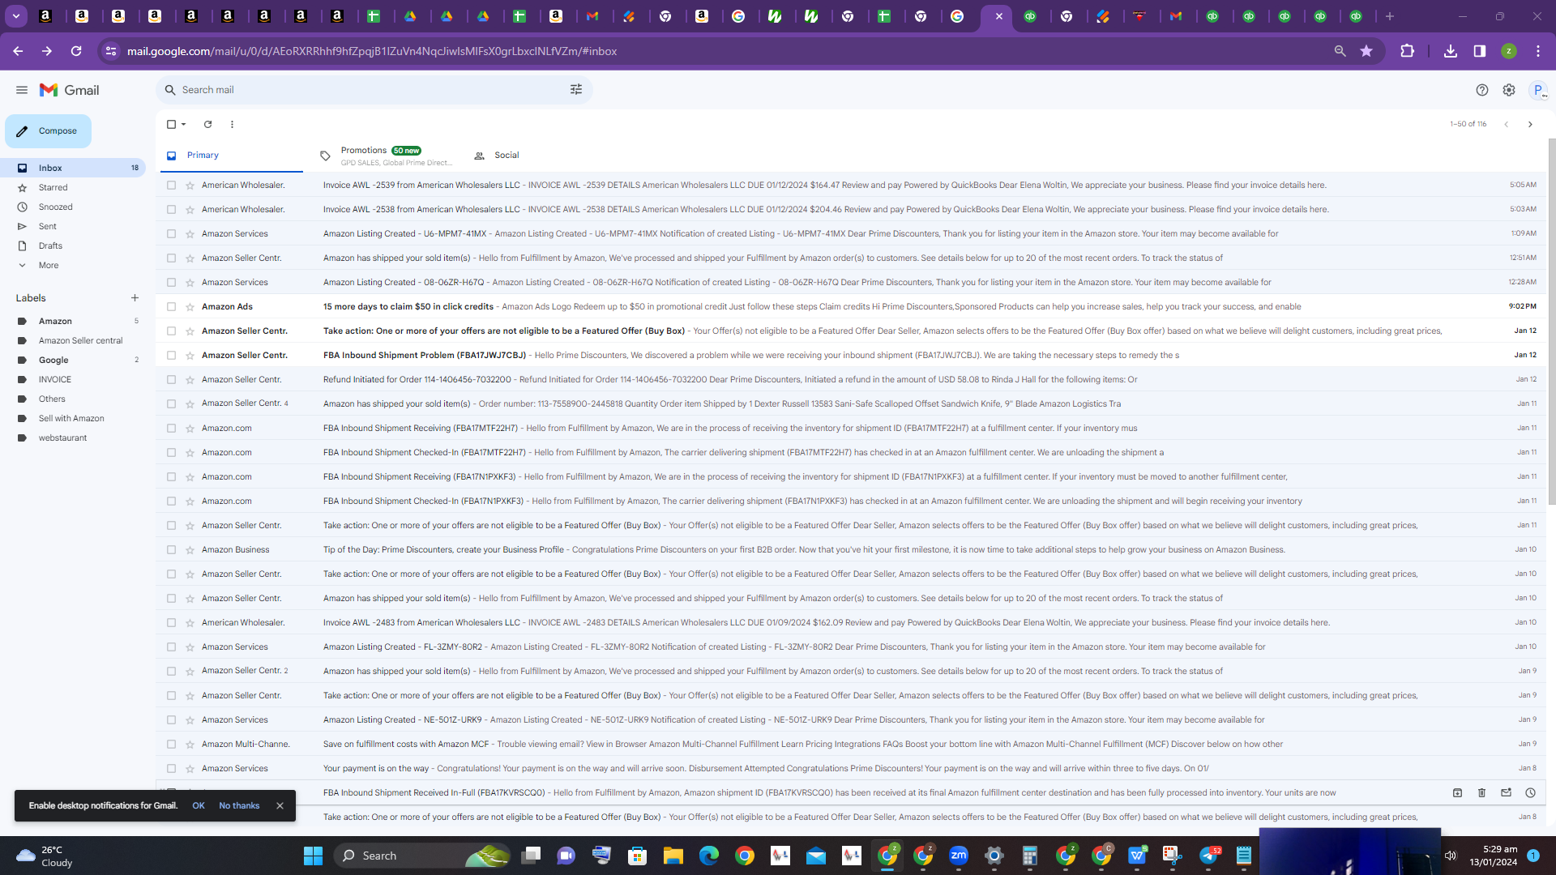Refresh the inbox message list

(x=207, y=124)
